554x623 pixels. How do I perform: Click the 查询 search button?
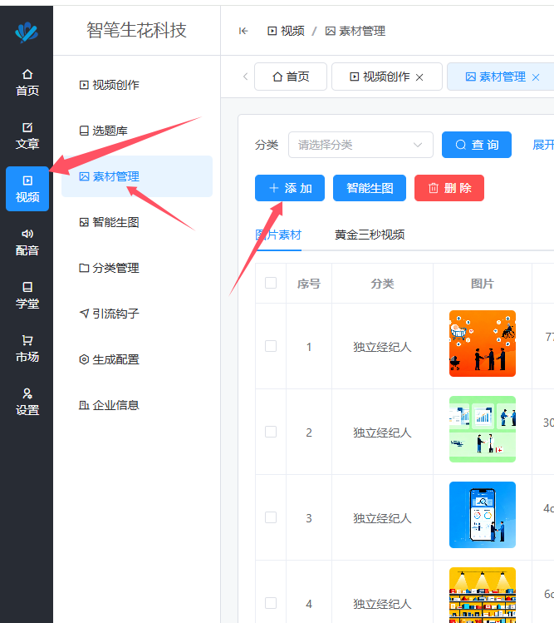[x=476, y=145]
